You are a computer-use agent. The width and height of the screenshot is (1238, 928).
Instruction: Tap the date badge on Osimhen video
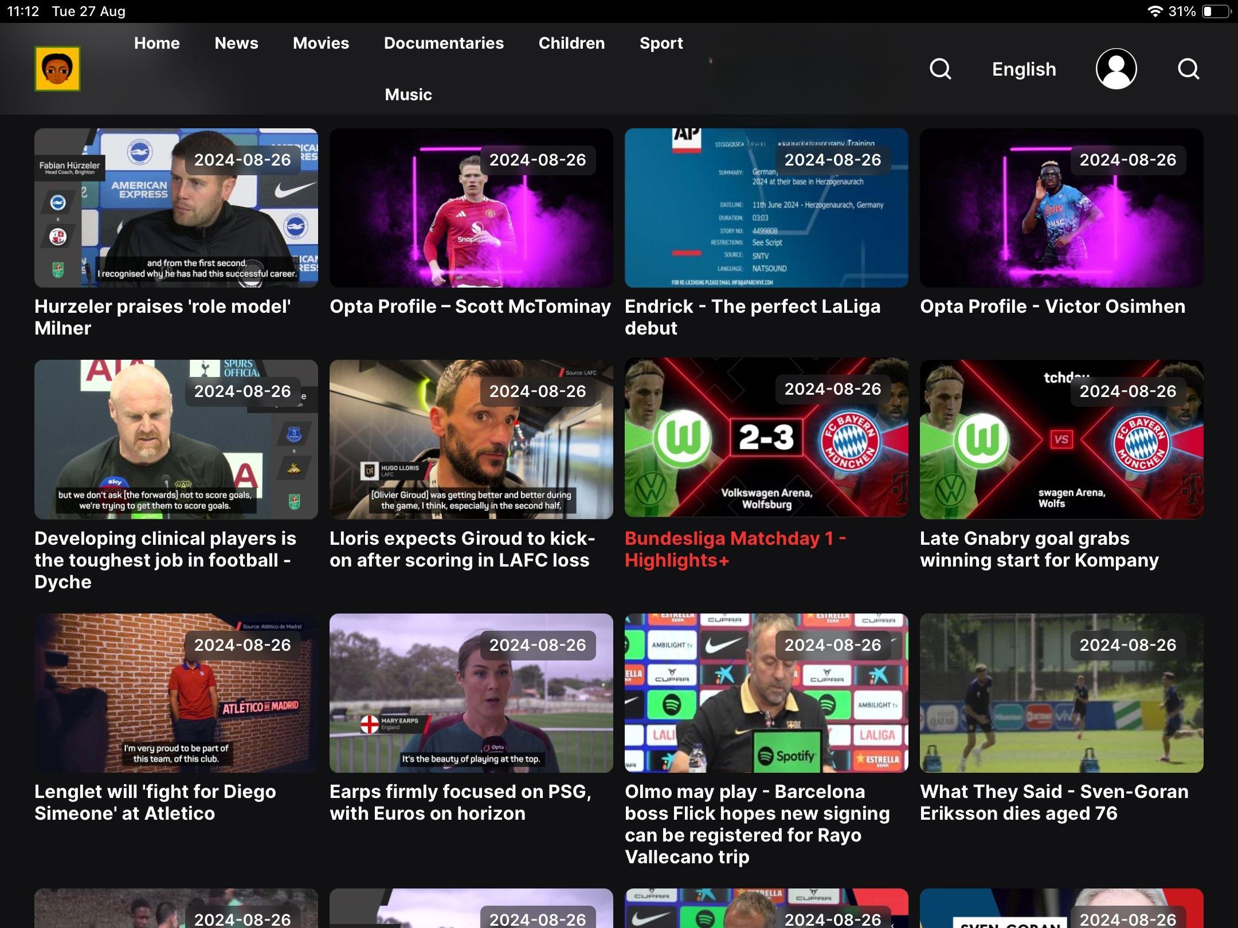click(x=1128, y=160)
